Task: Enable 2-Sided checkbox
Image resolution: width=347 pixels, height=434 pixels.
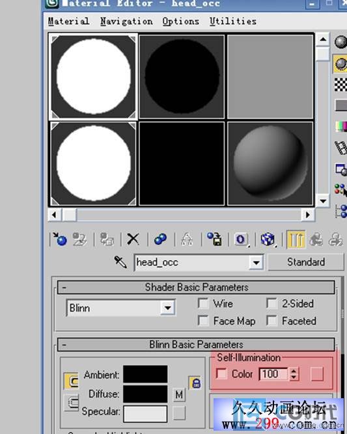Action: [x=272, y=303]
